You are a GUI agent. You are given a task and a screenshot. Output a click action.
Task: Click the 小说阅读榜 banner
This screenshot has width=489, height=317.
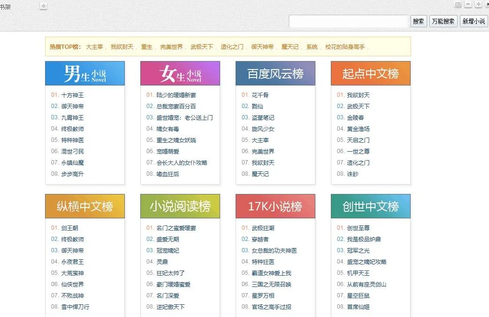[180, 206]
